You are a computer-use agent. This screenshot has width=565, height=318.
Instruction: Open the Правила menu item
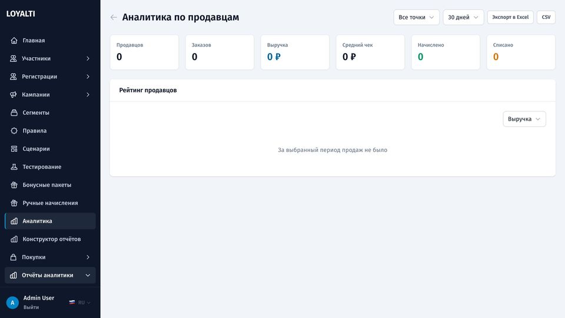pos(50,131)
